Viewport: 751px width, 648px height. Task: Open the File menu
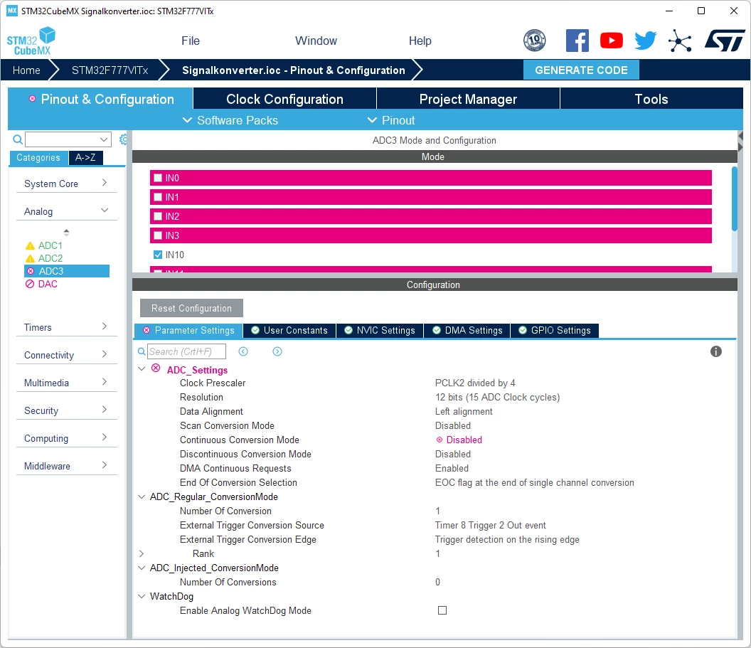[190, 41]
